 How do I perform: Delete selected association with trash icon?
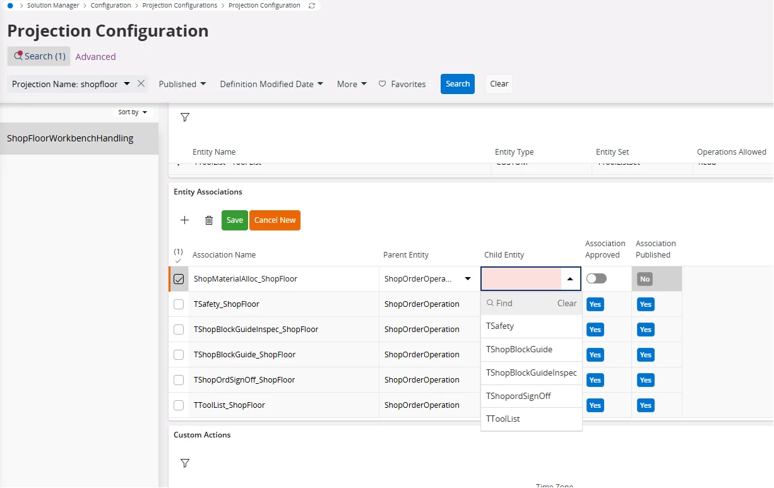click(x=209, y=220)
